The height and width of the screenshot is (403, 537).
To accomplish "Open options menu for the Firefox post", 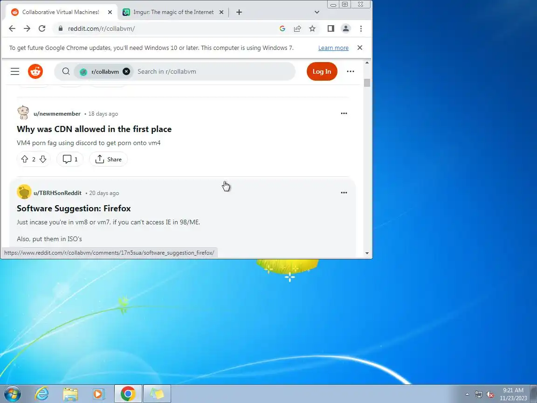I will tap(344, 193).
